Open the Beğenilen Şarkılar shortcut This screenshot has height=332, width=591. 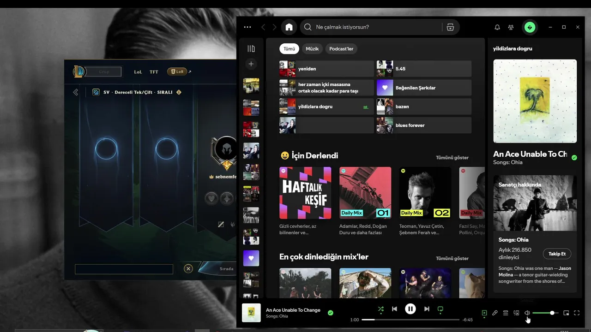pyautogui.click(x=424, y=88)
